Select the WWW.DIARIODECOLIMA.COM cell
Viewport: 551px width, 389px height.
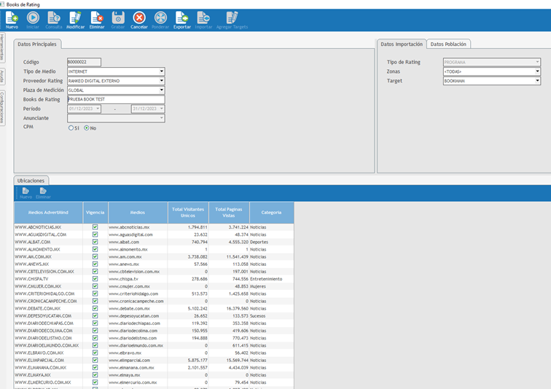click(x=49, y=331)
